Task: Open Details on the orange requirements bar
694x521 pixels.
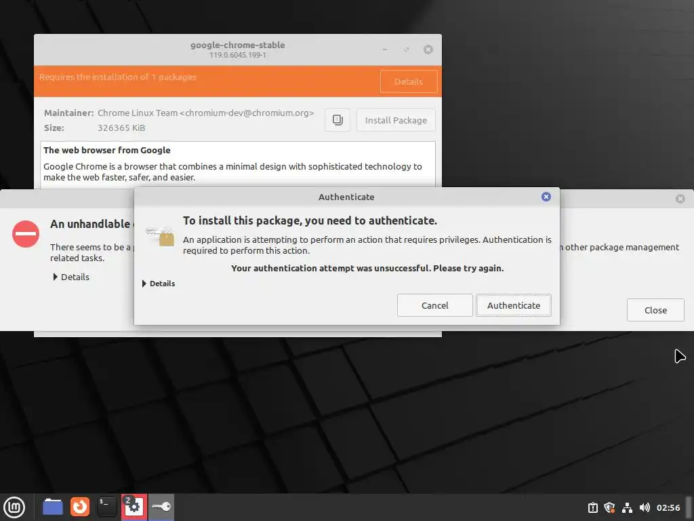Action: (x=409, y=81)
